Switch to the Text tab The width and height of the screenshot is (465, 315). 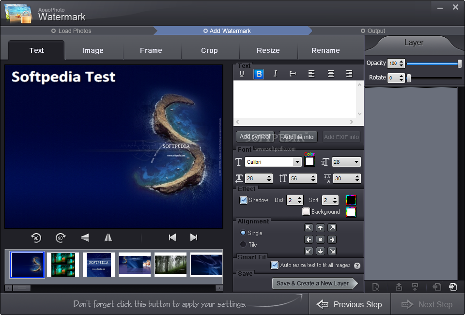pos(36,50)
